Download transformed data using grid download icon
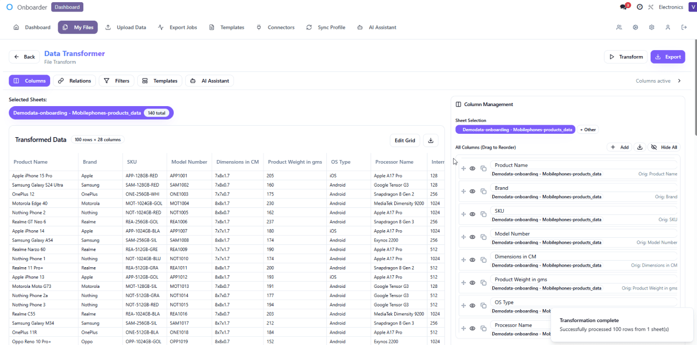Viewport: 697px width, 345px height. [x=431, y=140]
